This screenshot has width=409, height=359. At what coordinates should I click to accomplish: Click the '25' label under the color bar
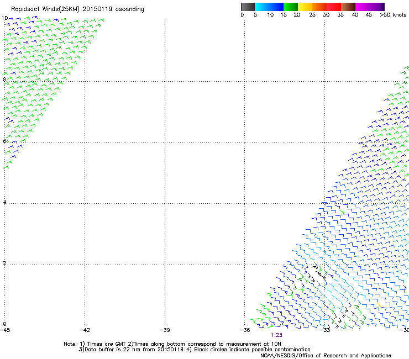[312, 15]
